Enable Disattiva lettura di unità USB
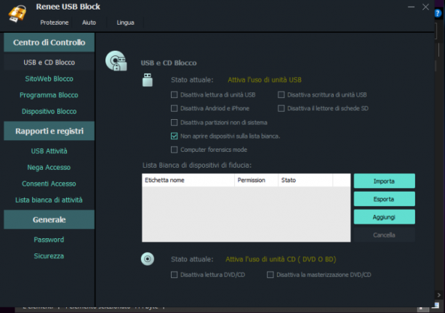 coord(175,94)
